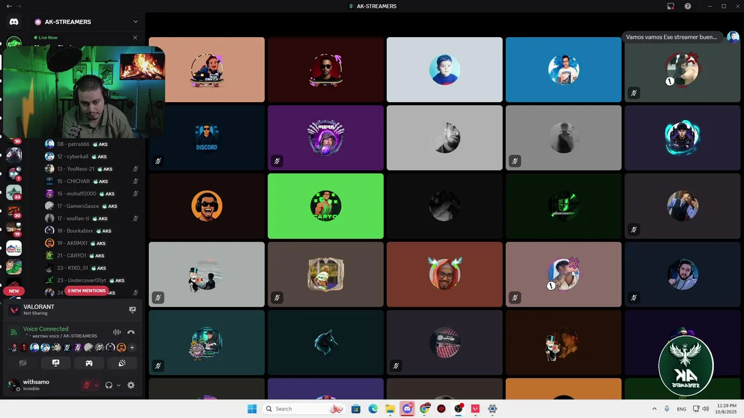The image size is (744, 418).
Task: Open Settings gear on taskbar
Action: (492, 409)
